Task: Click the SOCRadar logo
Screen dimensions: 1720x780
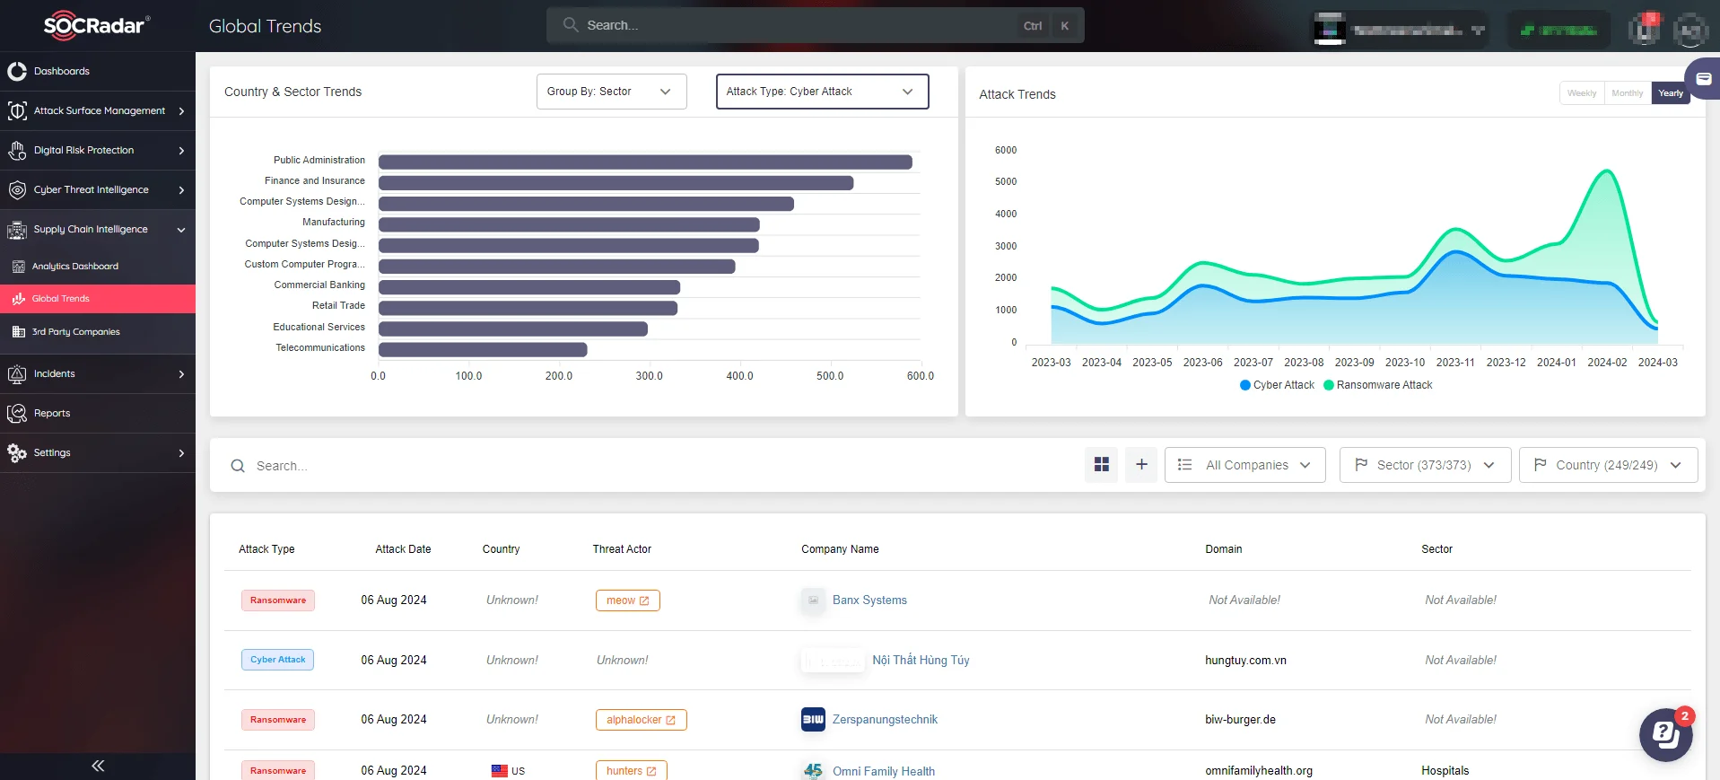Action: click(97, 25)
